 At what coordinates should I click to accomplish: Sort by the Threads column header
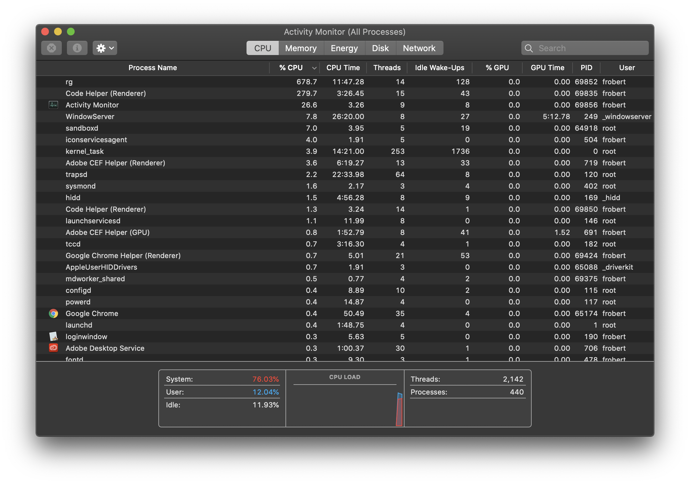pos(387,68)
